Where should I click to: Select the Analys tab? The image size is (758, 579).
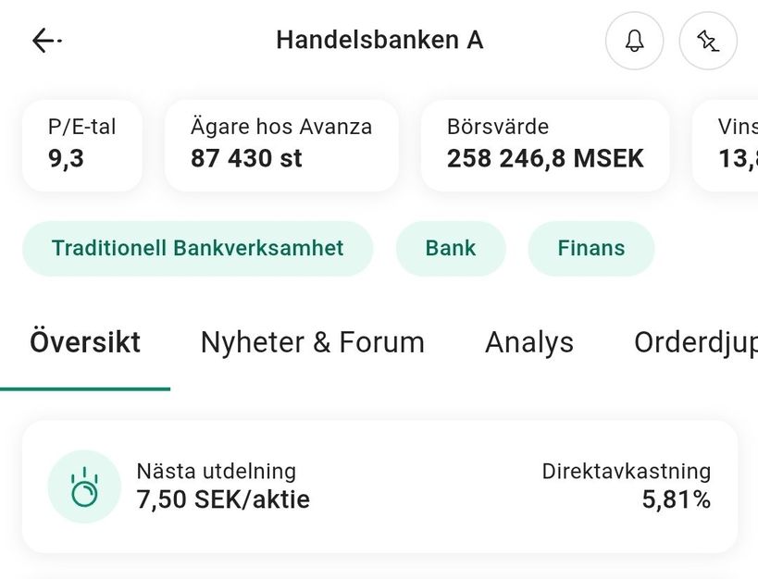click(528, 342)
